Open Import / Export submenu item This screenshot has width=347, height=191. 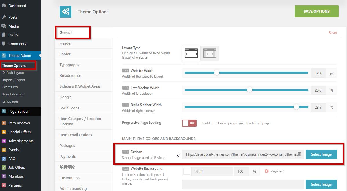point(14,80)
